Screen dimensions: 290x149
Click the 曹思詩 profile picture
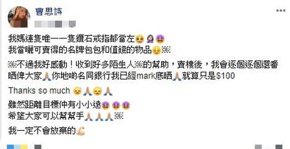(x=19, y=17)
